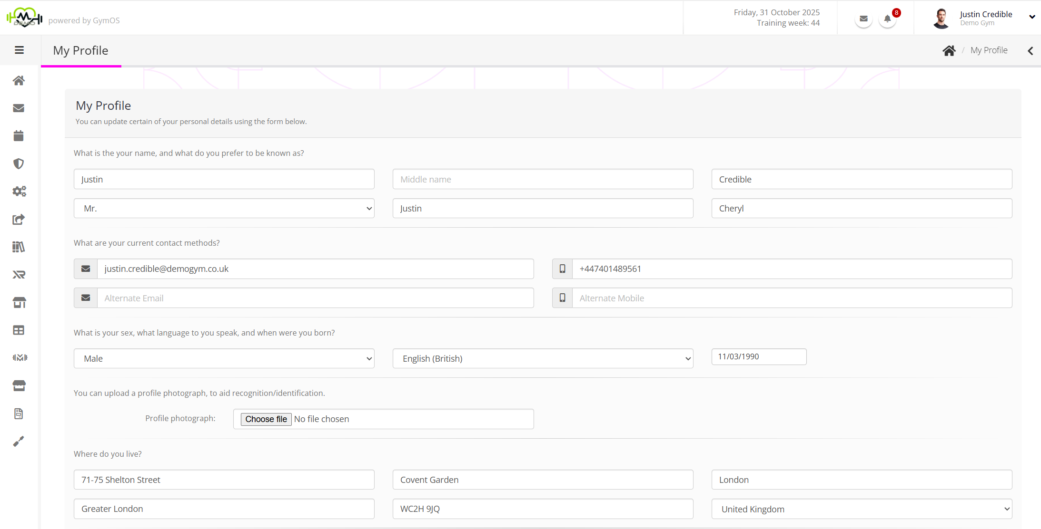Click the hamburger menu icon
This screenshot has height=529, width=1041.
(x=19, y=50)
